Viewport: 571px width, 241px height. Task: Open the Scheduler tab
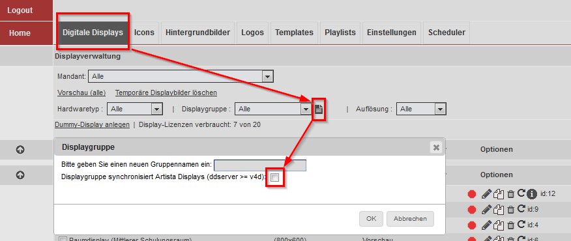447,33
